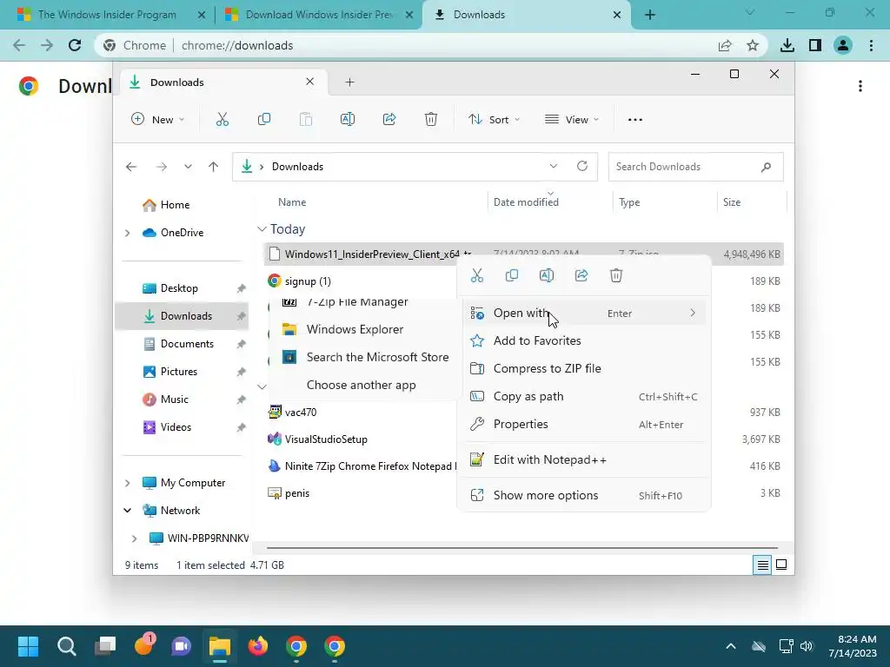The image size is (890, 667).
Task: Open recent locations dropdown arrow
Action: (188, 167)
